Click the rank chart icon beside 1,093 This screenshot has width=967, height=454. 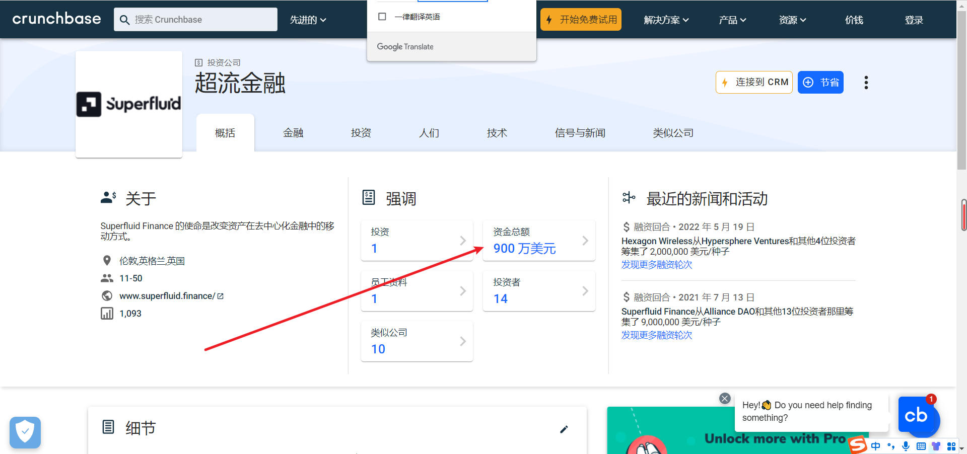click(107, 314)
